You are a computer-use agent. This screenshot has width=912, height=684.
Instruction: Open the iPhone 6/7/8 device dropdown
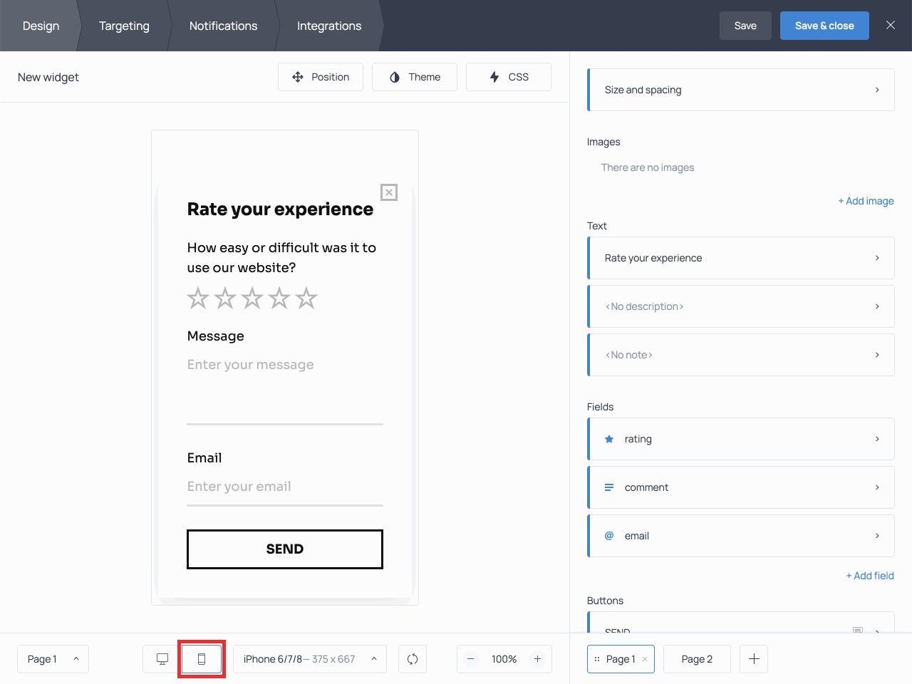[x=309, y=659]
